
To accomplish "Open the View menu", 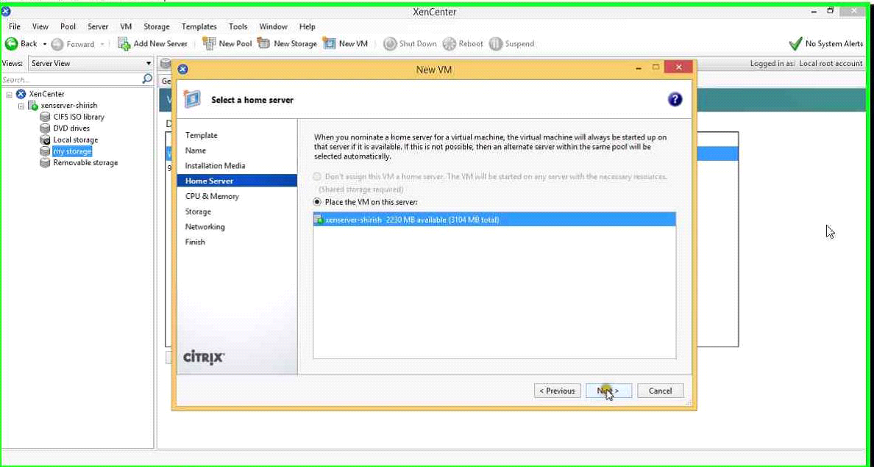I will [x=40, y=26].
